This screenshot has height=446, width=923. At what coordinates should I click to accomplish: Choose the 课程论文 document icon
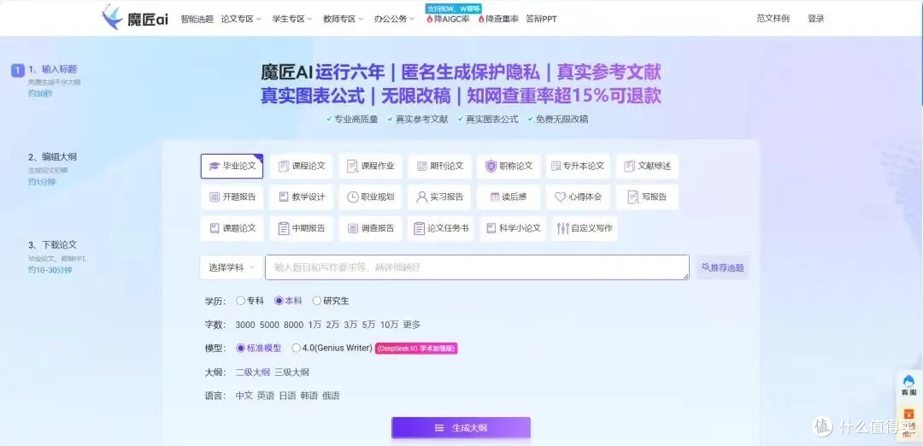(284, 166)
